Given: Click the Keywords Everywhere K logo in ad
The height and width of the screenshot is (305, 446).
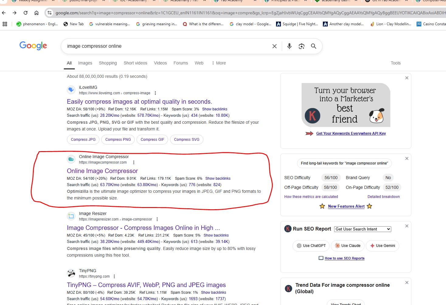Looking at the screenshot, I should 313,116.
